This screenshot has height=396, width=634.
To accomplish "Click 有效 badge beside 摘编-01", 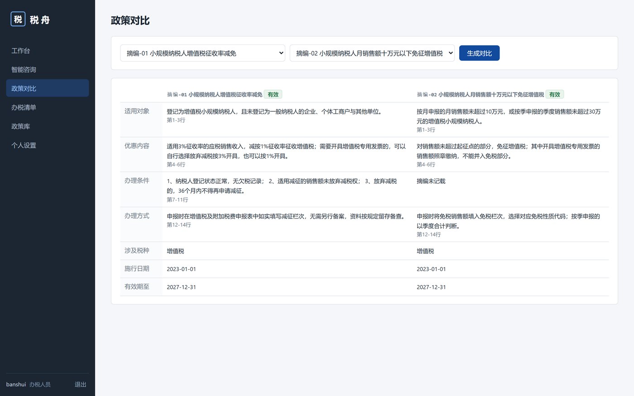I will point(273,95).
